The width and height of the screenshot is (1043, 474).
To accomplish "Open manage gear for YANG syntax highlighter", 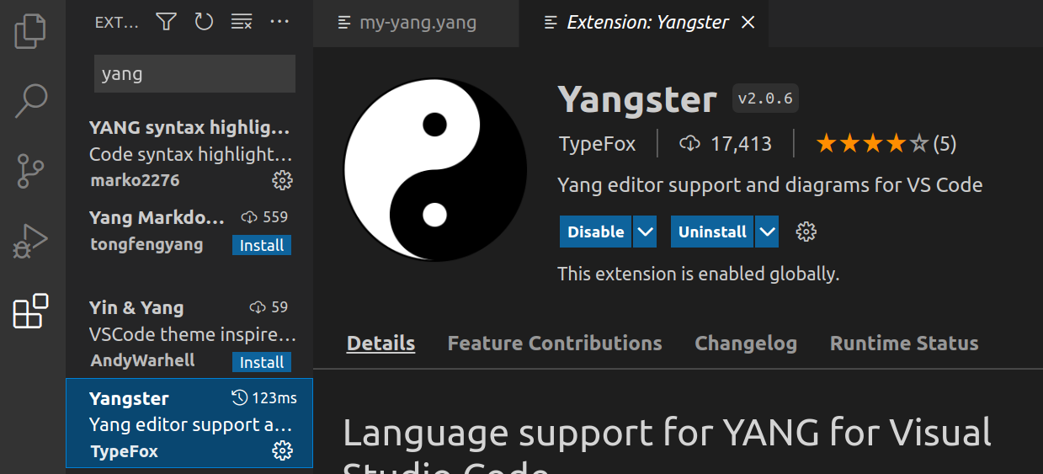I will point(282,180).
